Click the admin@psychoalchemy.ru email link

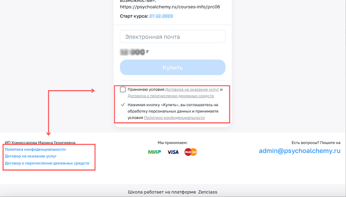[x=300, y=151]
